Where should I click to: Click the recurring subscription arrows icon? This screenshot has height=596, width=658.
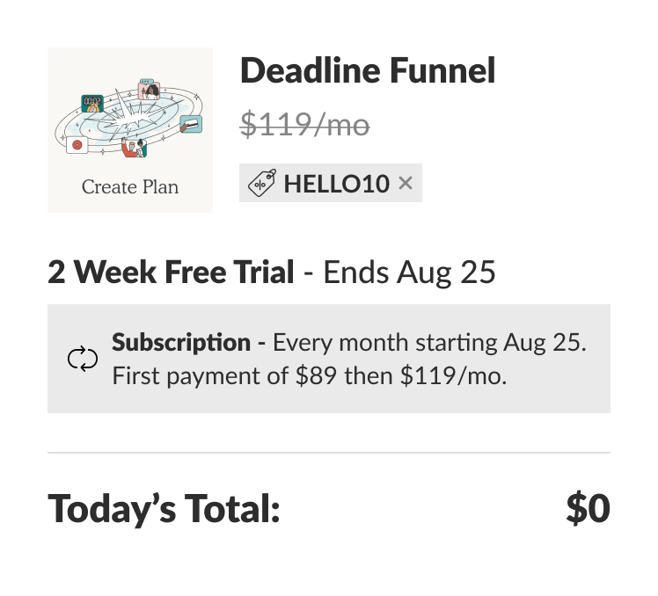pos(83,359)
